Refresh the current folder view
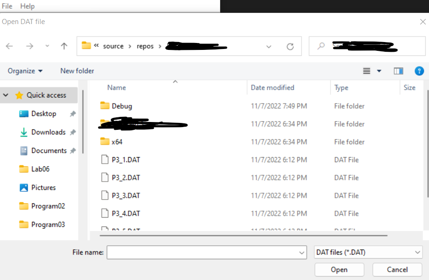The image size is (429, 280). point(290,47)
